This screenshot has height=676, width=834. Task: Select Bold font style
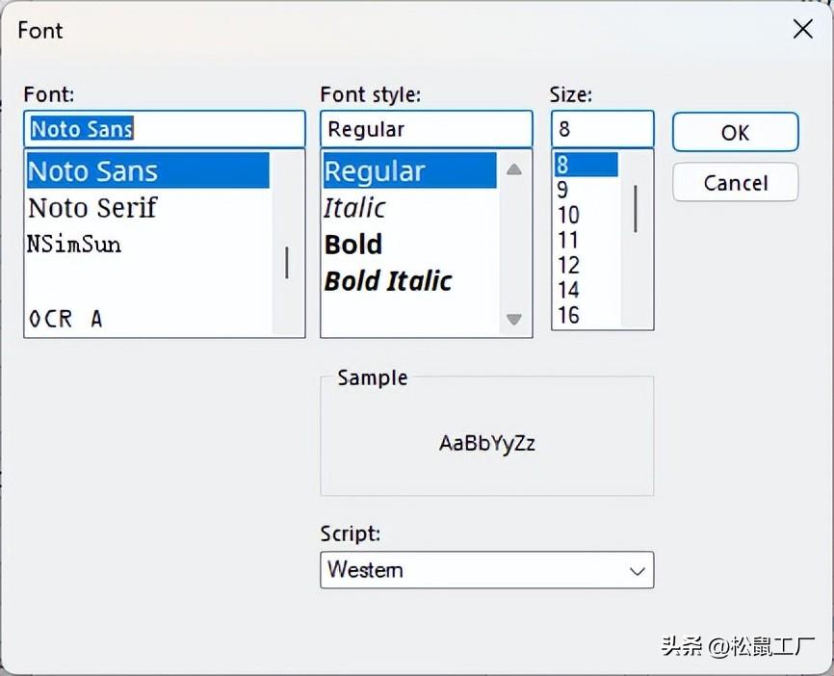pyautogui.click(x=353, y=244)
